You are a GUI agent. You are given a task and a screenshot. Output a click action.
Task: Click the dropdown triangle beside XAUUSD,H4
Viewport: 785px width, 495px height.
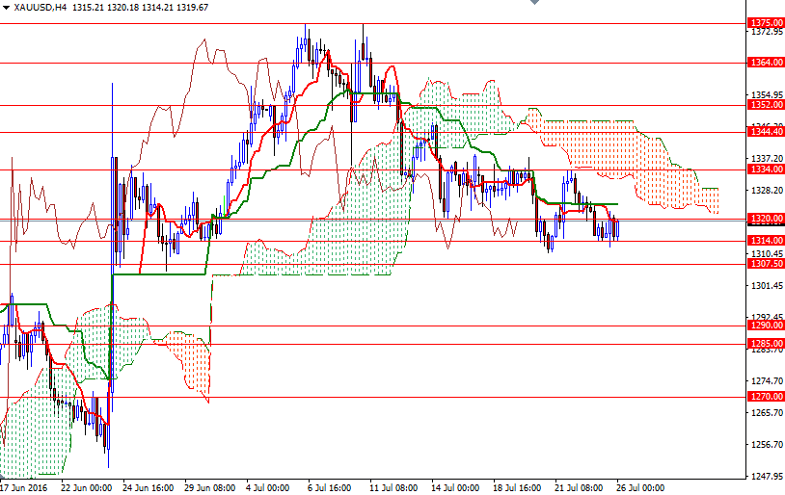tap(6, 7)
